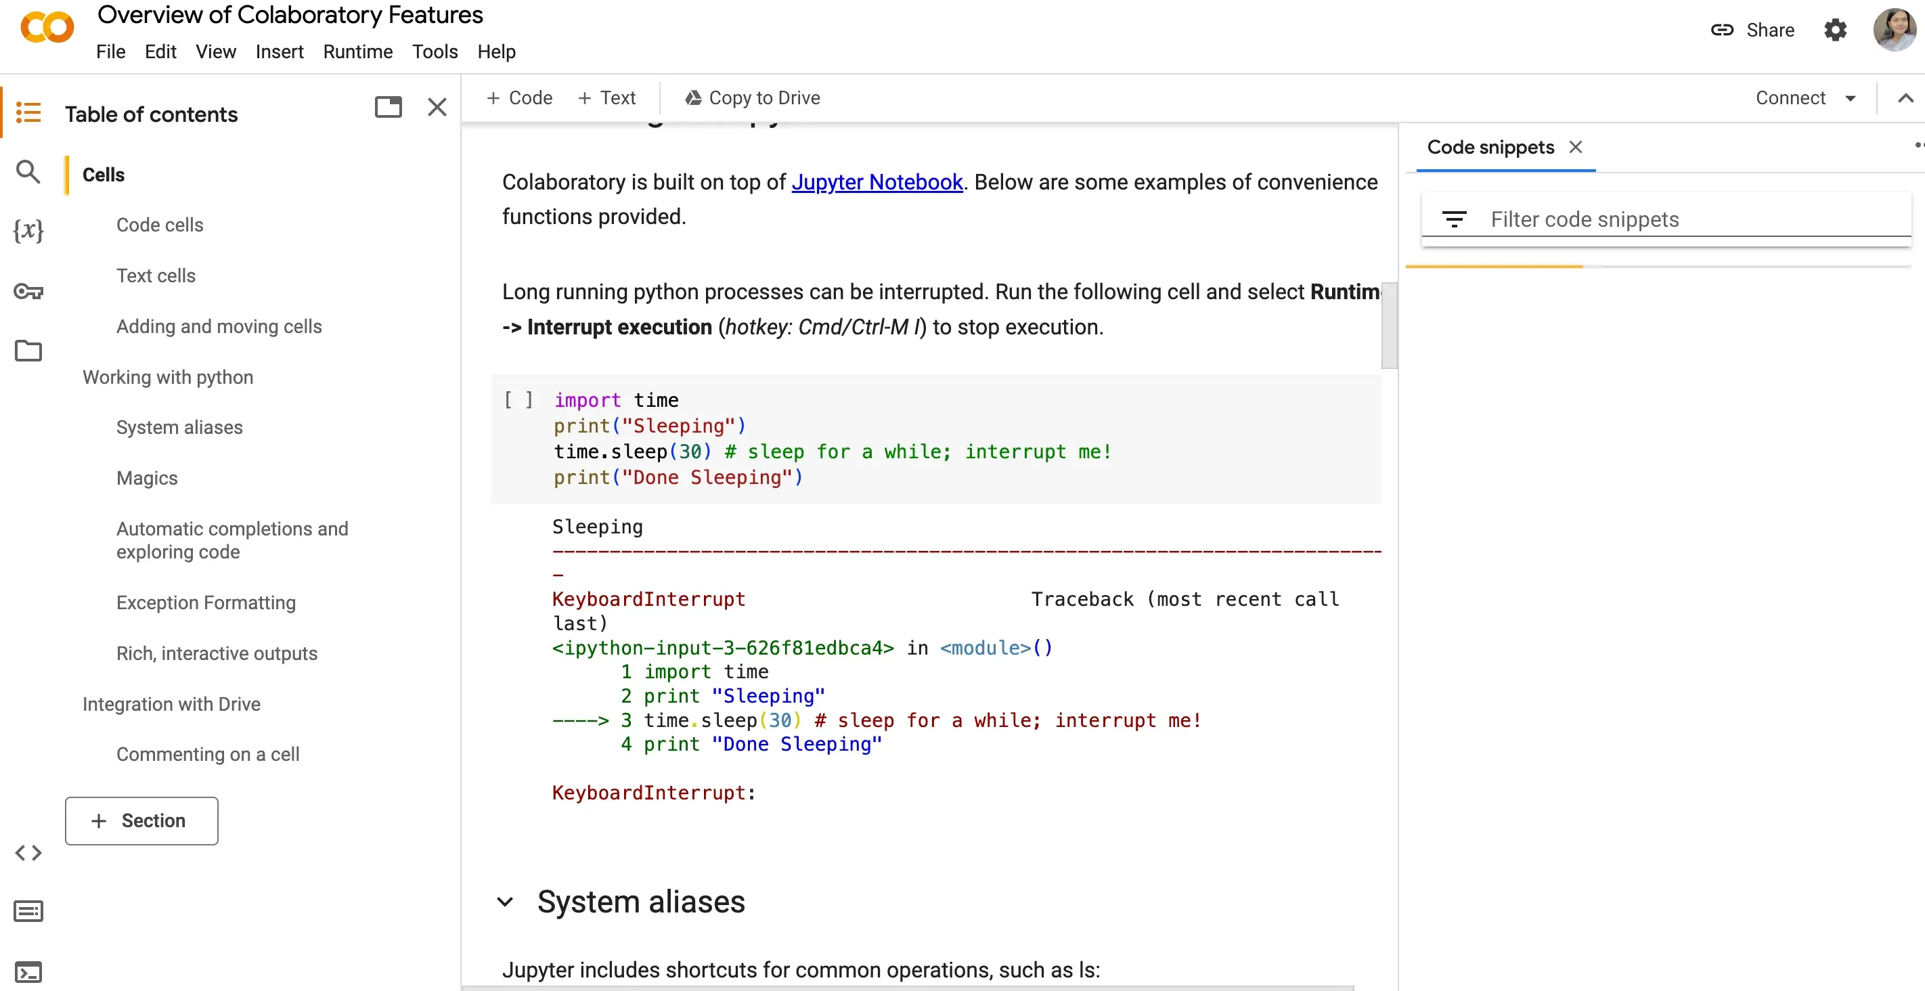Collapse the System aliases section
Screen dimensions: 1925x991
click(503, 902)
